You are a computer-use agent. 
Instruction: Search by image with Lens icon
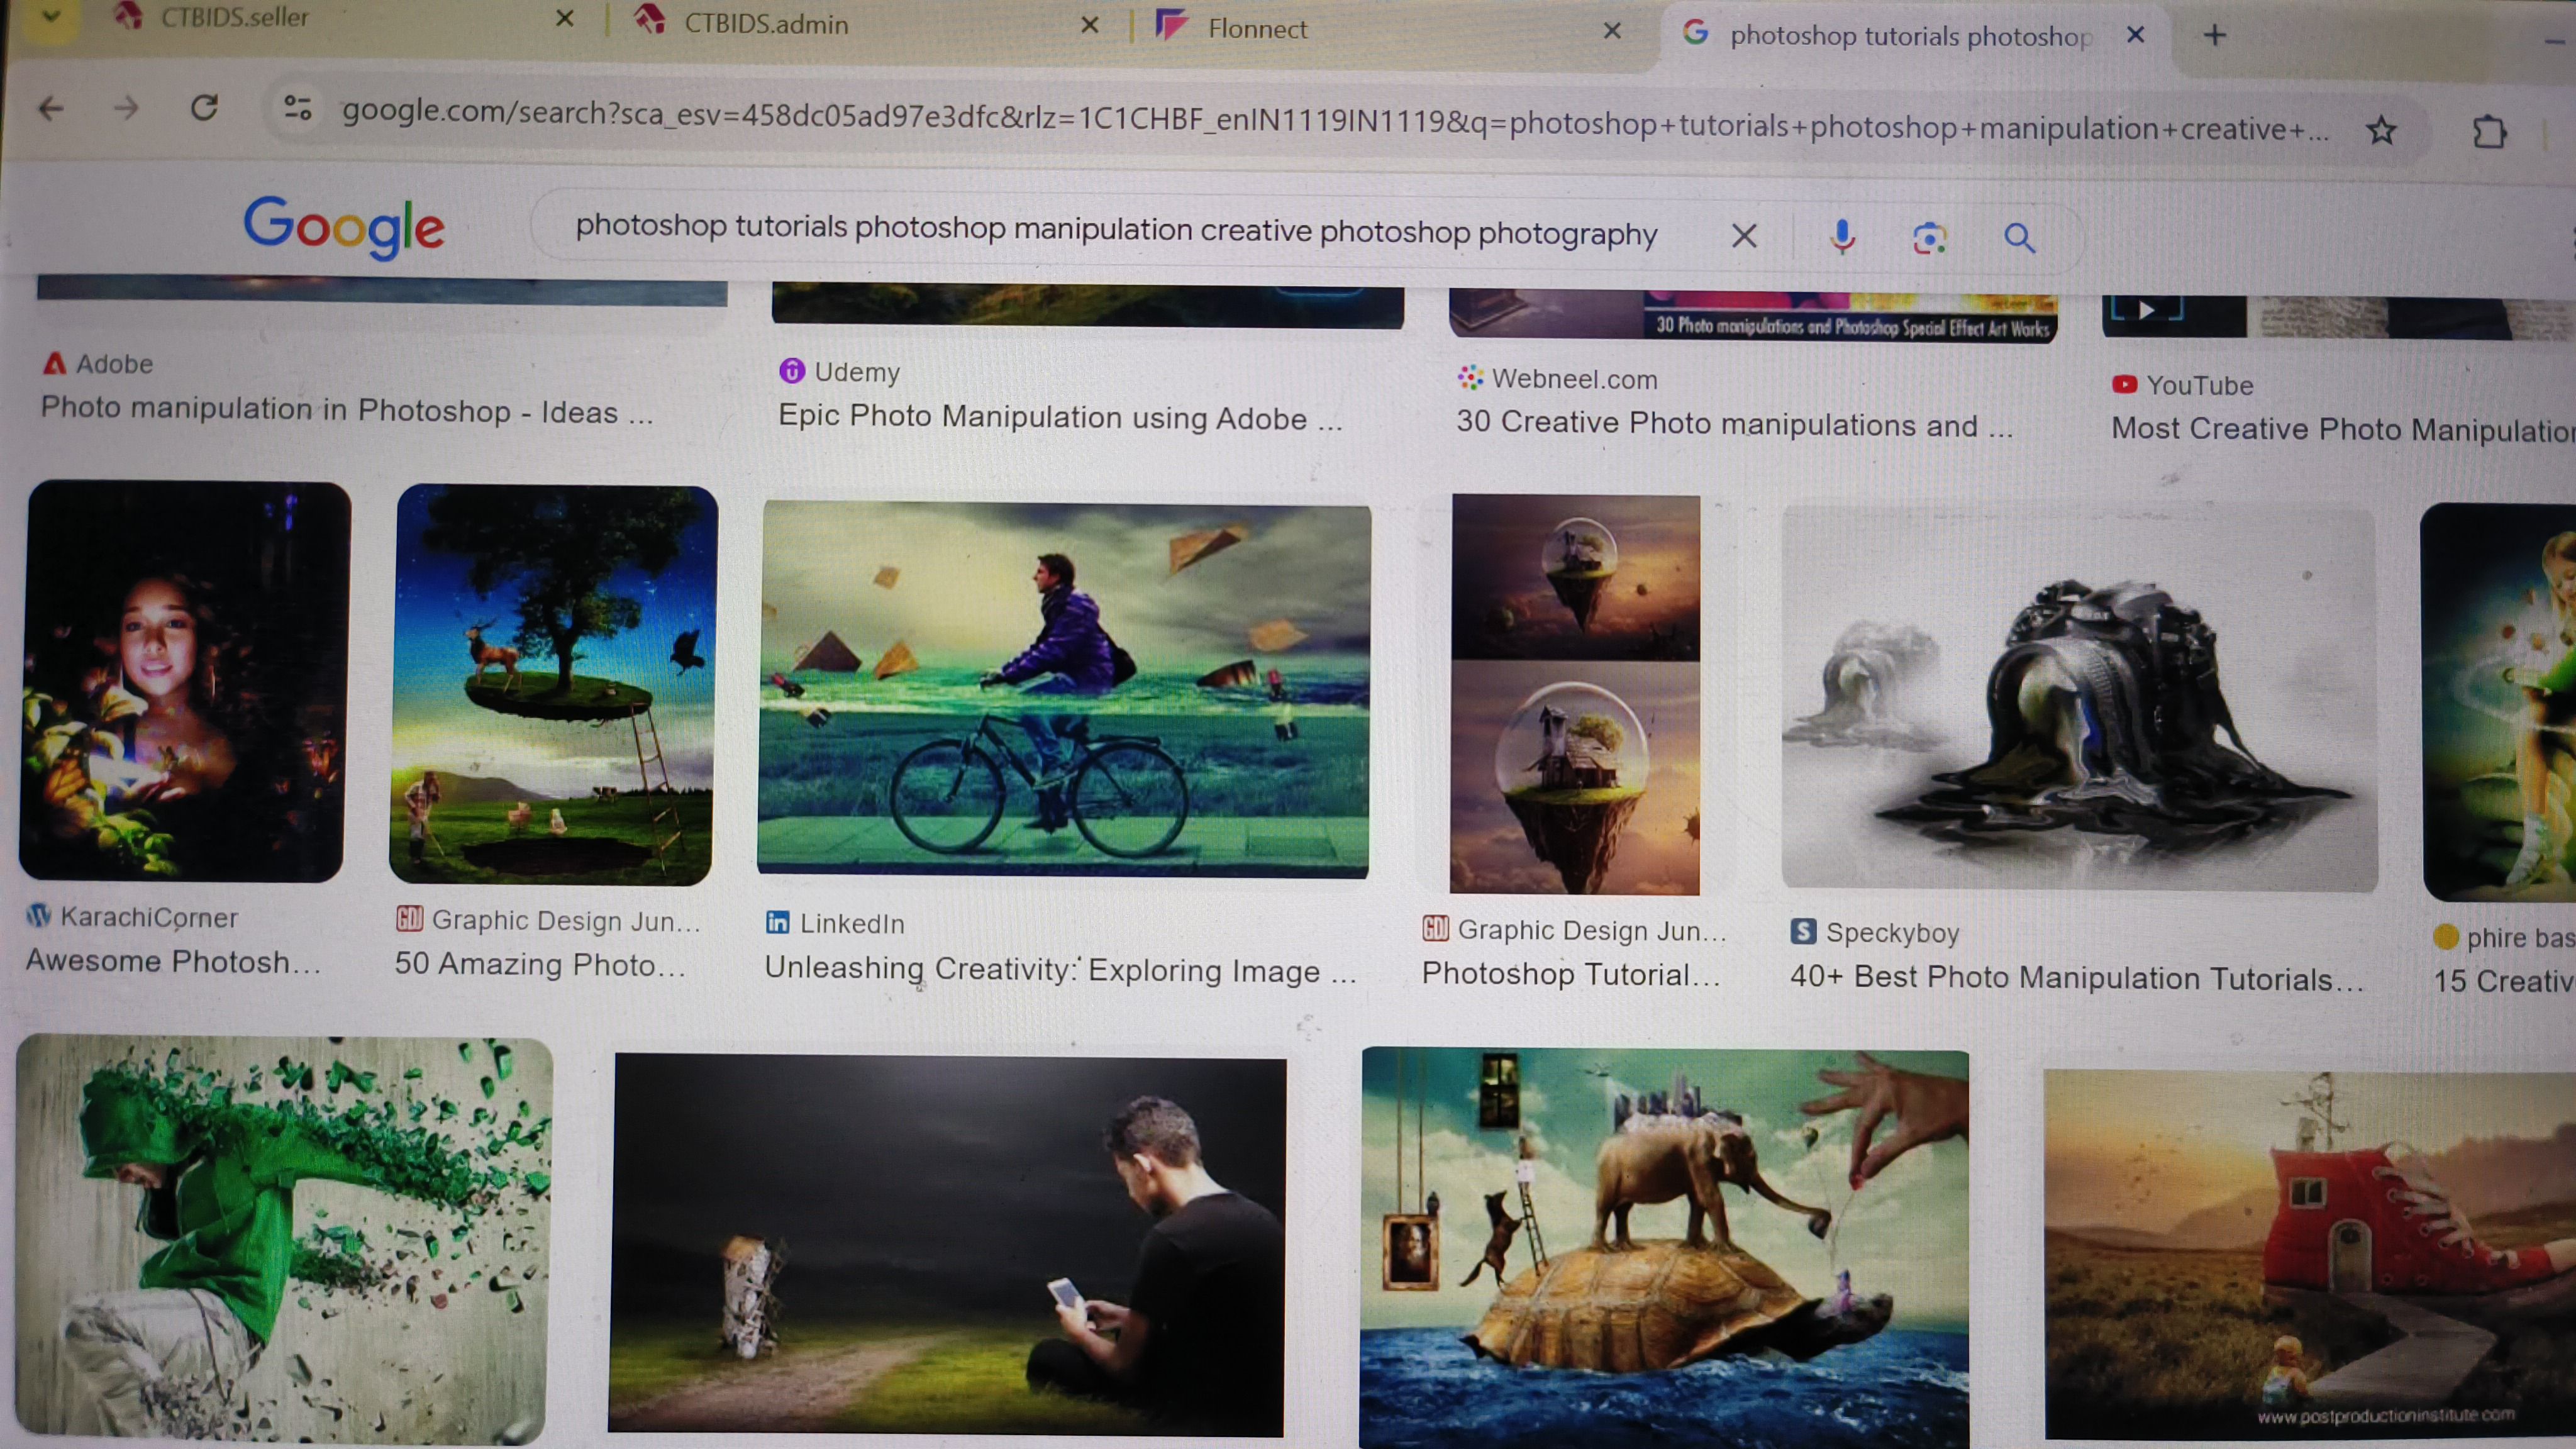coord(1929,238)
